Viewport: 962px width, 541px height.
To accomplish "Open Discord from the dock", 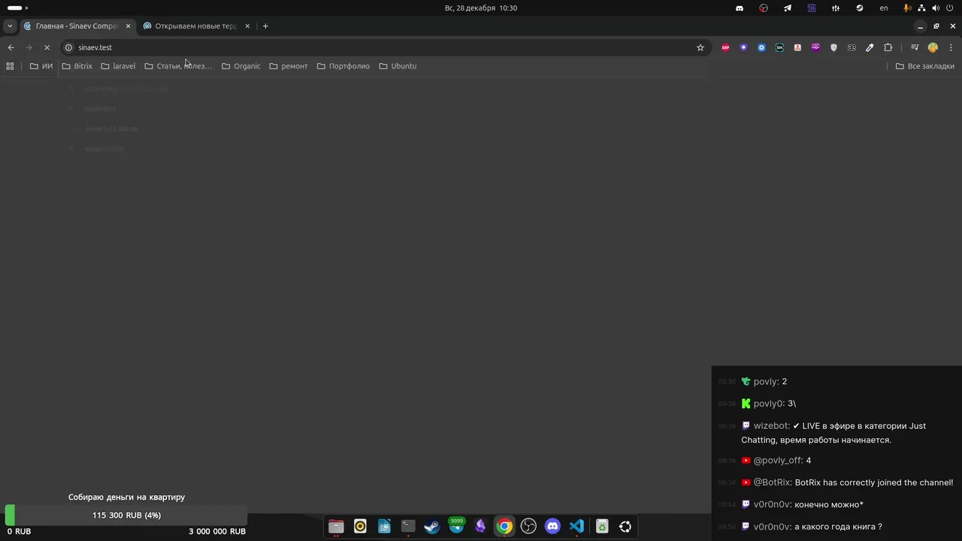I will click(552, 527).
